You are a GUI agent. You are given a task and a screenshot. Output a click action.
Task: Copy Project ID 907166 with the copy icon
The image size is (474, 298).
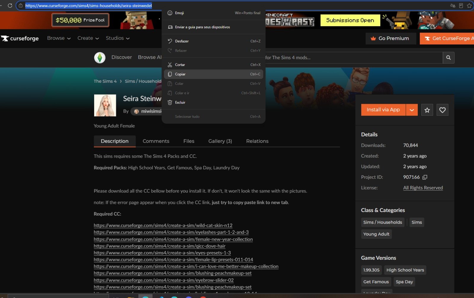pyautogui.click(x=425, y=177)
